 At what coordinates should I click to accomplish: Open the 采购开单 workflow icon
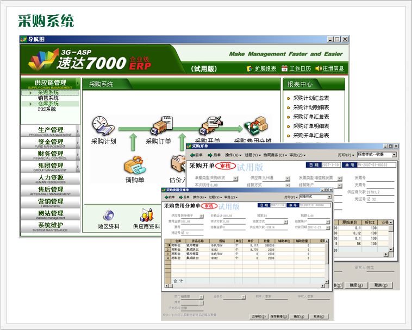pyautogui.click(x=212, y=126)
